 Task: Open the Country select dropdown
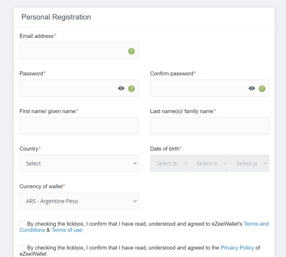coord(79,163)
